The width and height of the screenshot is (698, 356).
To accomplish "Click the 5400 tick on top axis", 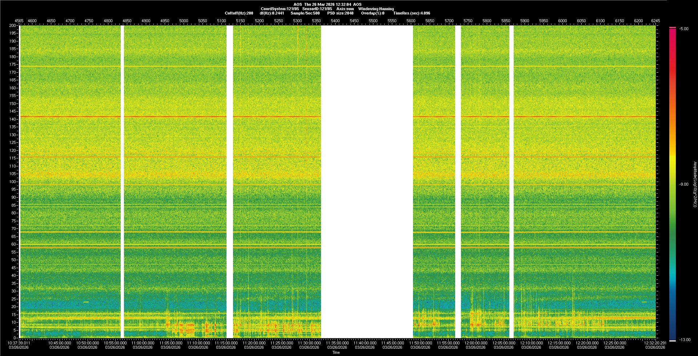I will pos(335,21).
